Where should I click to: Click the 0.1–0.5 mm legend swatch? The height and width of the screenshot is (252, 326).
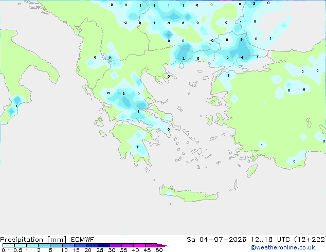(9, 245)
